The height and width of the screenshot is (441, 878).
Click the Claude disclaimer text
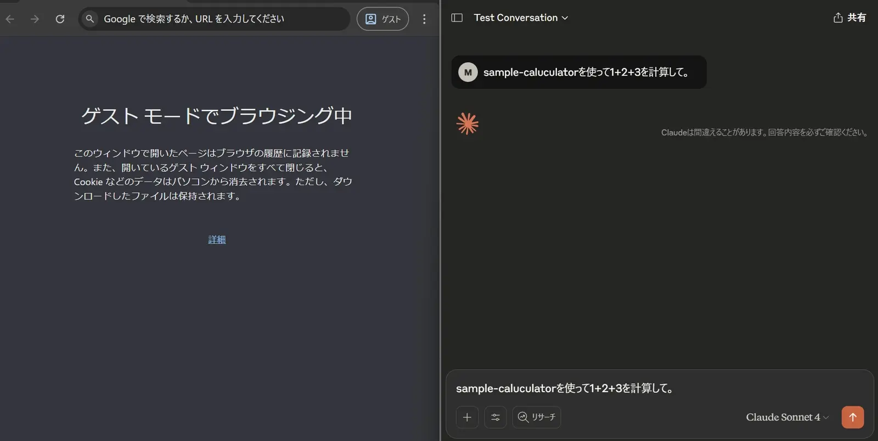click(764, 133)
